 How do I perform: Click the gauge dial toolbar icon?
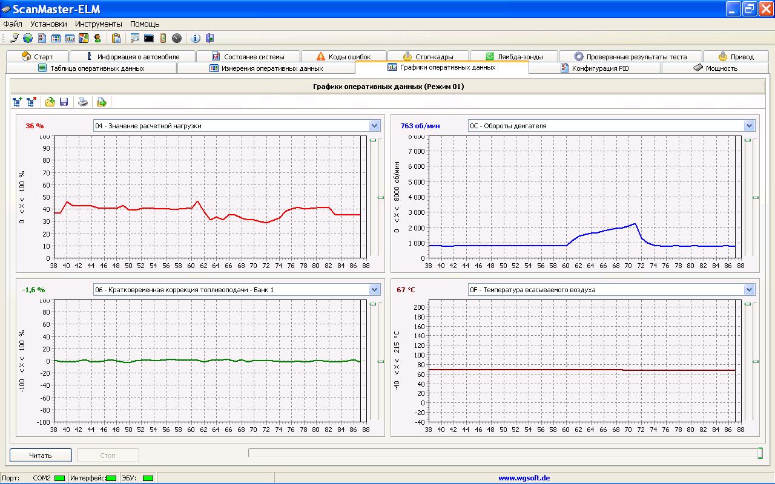pyautogui.click(x=176, y=38)
